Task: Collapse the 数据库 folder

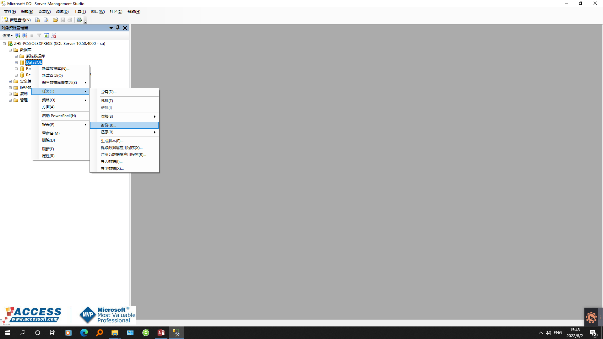Action: coord(10,50)
